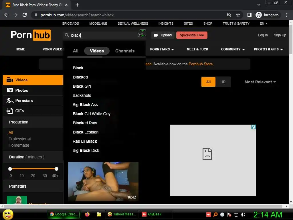Expand the PORNSTARS navigation dropdown

(x=162, y=49)
